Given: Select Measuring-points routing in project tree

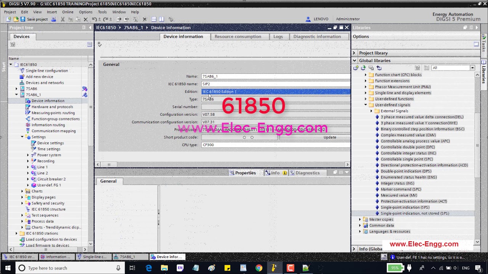Looking at the screenshot, I should click(x=53, y=113).
